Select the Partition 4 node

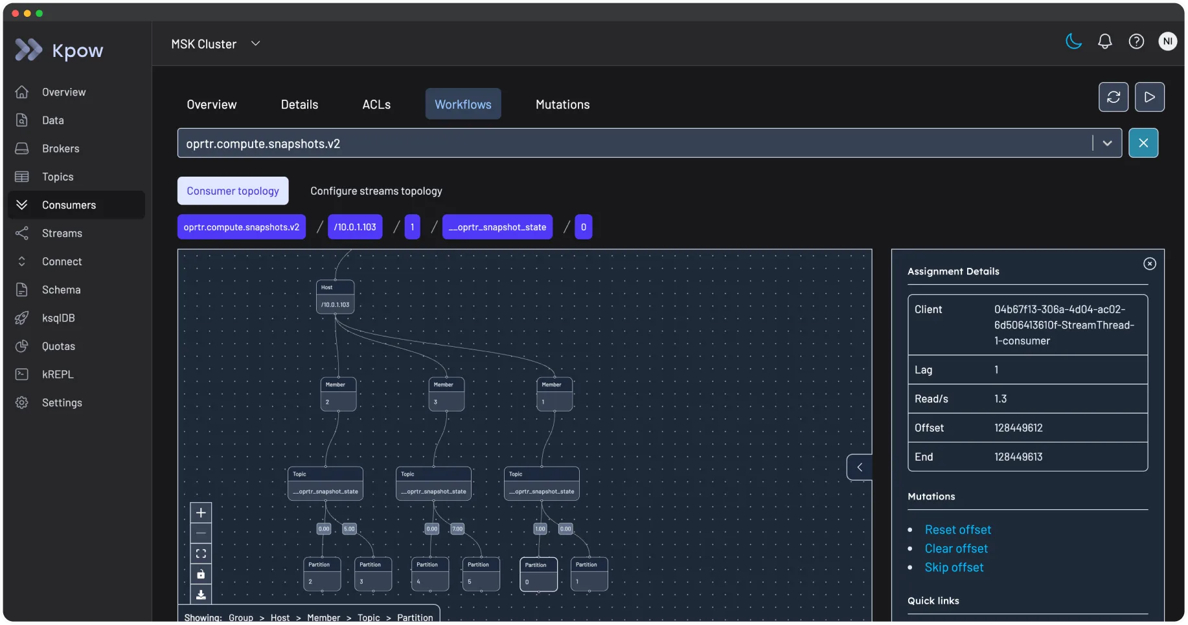coord(430,574)
